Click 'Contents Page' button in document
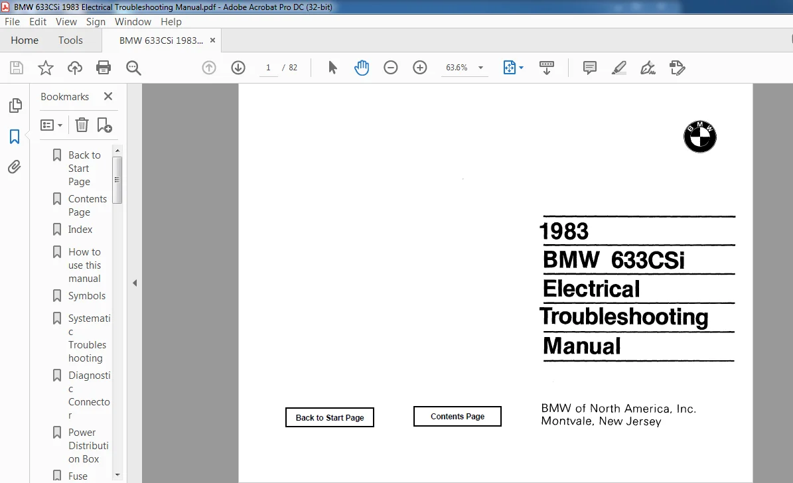The width and height of the screenshot is (793, 483). click(457, 416)
